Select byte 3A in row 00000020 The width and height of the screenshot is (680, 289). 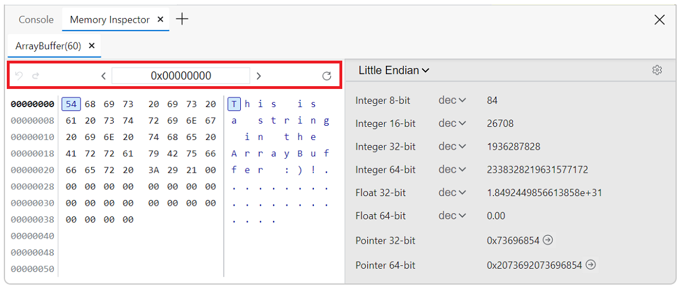(x=154, y=170)
